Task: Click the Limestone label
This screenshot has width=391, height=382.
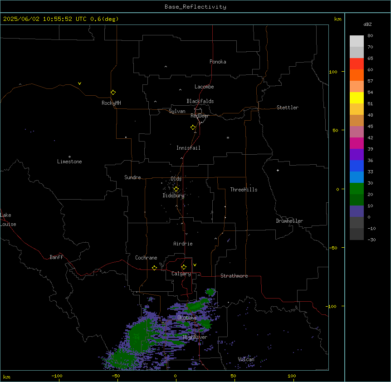Action: (x=69, y=162)
